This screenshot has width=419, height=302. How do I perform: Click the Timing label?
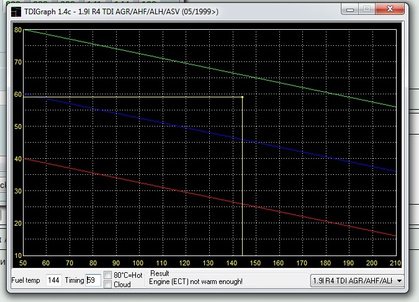[x=74, y=281]
